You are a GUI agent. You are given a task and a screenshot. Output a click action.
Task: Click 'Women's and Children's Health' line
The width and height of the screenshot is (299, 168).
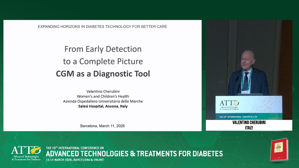pos(103,96)
